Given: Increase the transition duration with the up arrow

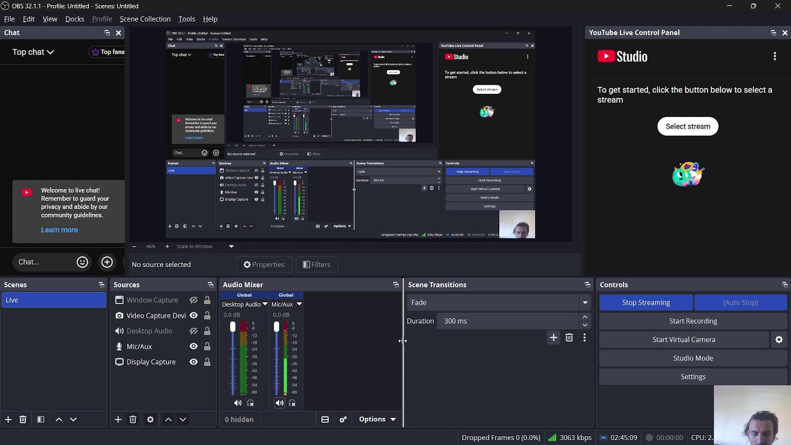Looking at the screenshot, I should pos(585,317).
